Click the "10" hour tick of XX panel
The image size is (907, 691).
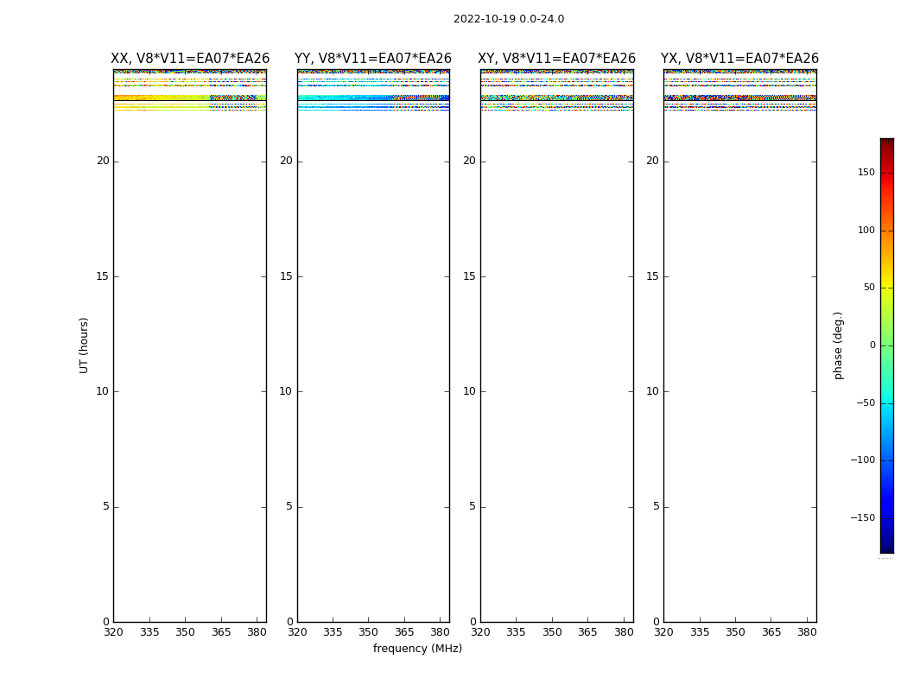103,391
